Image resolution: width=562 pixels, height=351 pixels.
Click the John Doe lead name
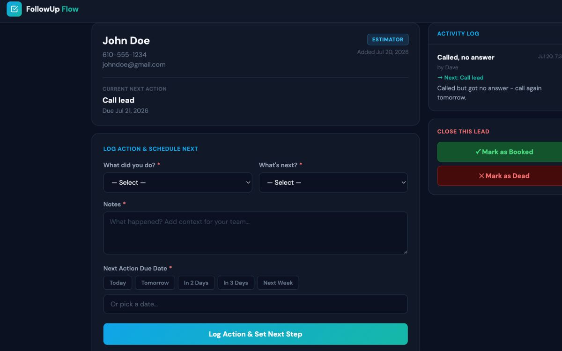126,41
